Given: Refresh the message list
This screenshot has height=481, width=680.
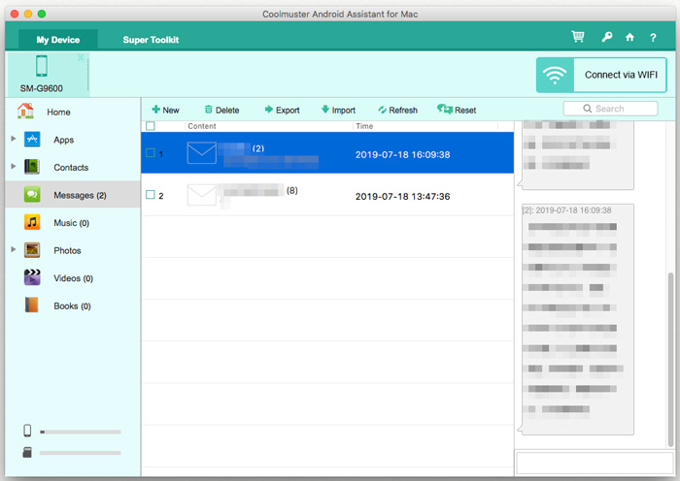Looking at the screenshot, I should 397,110.
